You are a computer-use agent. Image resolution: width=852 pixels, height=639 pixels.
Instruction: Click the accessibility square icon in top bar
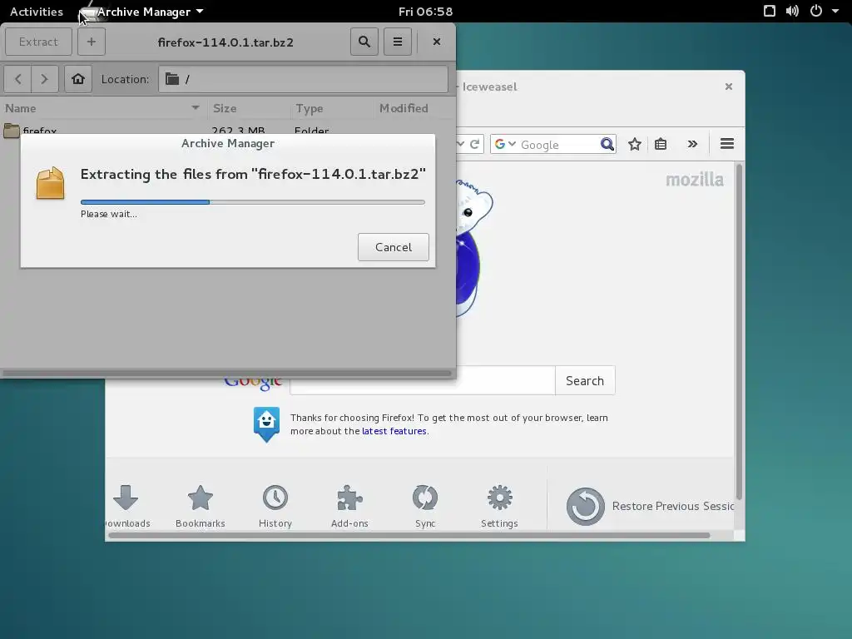click(x=770, y=11)
